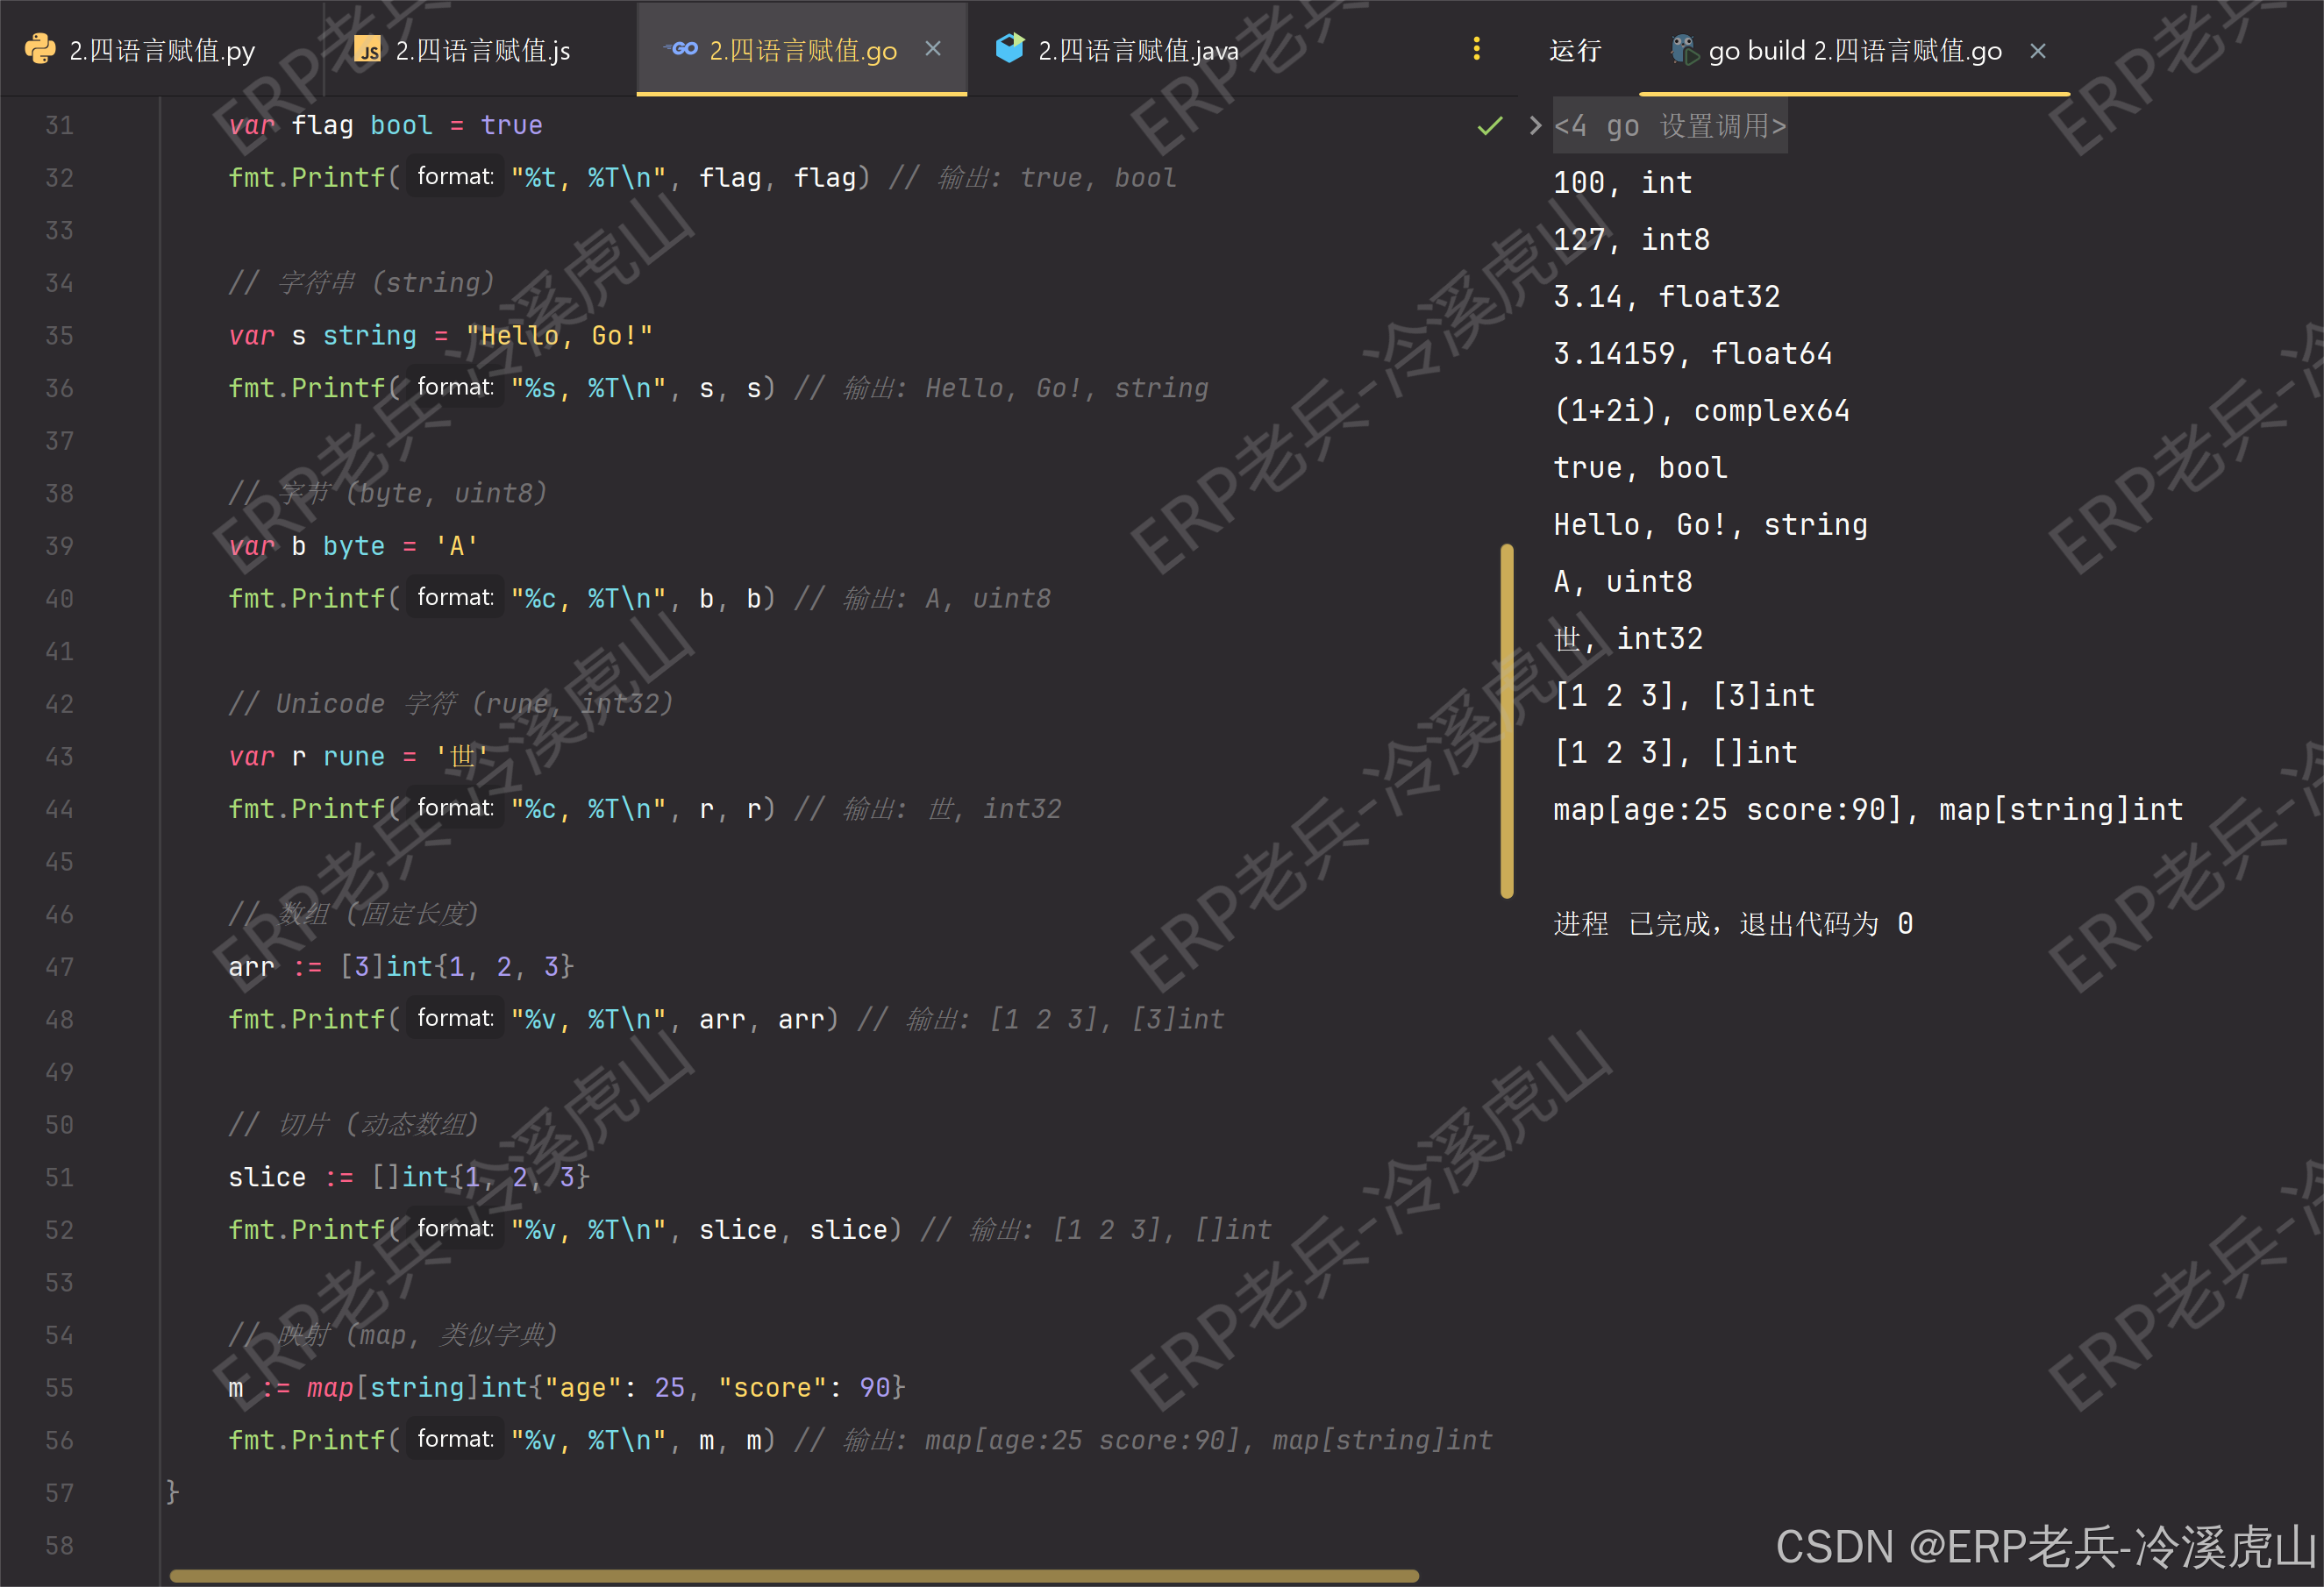
Task: Click the 'format:' hint on line 48
Action: tap(455, 1018)
